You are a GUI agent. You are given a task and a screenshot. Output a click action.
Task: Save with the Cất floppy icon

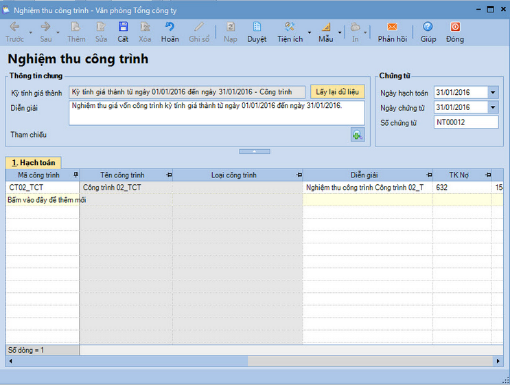(x=123, y=27)
